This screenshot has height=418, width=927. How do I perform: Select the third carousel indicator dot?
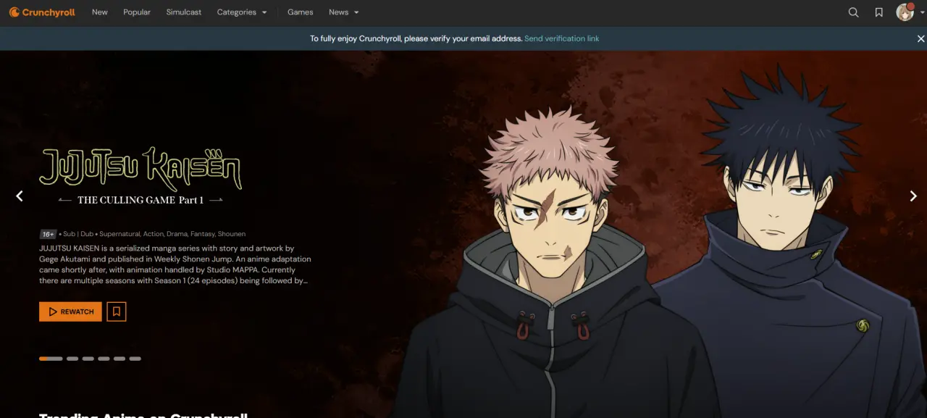88,359
